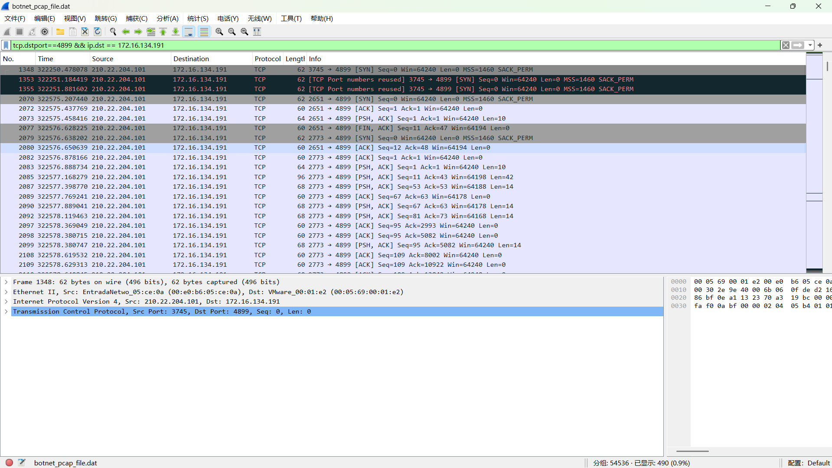Jump to the first packet

[x=163, y=32]
